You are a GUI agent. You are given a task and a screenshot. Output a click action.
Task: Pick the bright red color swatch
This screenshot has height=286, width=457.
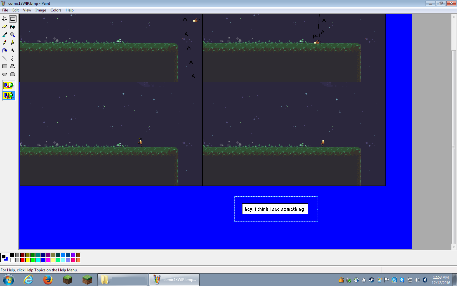click(x=22, y=260)
